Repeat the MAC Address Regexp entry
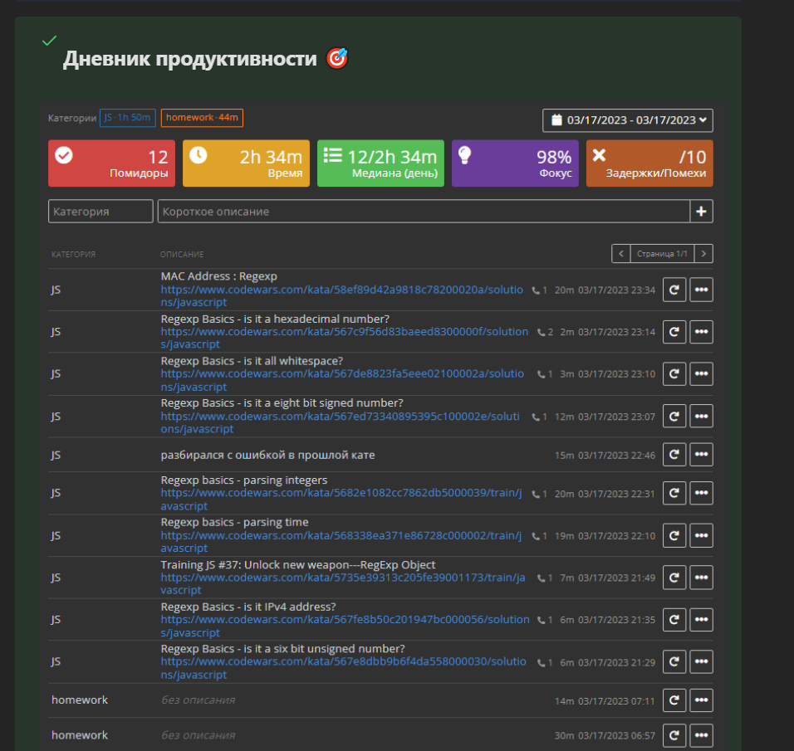Screen dimensions: 794x751 674,290
